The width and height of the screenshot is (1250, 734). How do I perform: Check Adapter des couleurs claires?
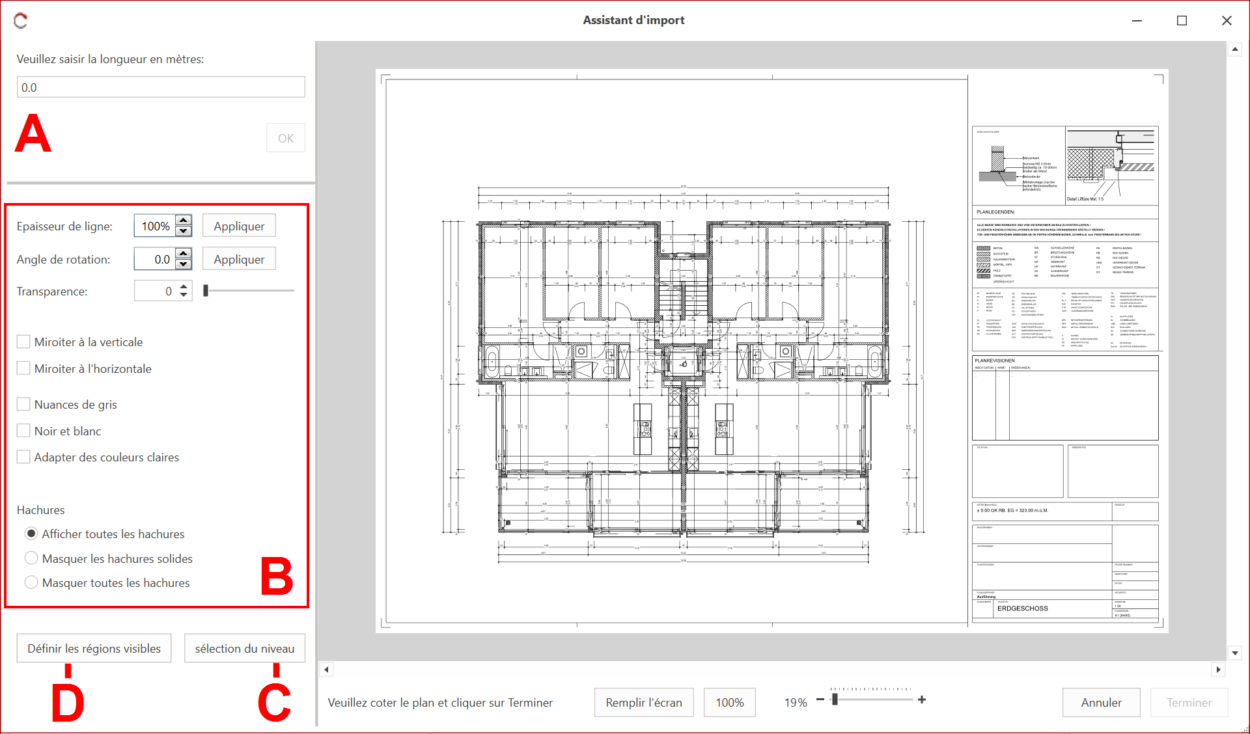23,457
